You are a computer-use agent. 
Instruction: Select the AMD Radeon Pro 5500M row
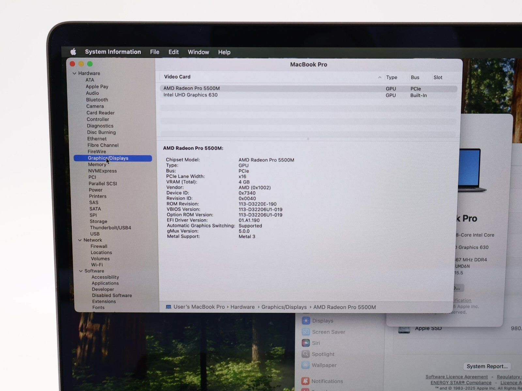pos(308,89)
